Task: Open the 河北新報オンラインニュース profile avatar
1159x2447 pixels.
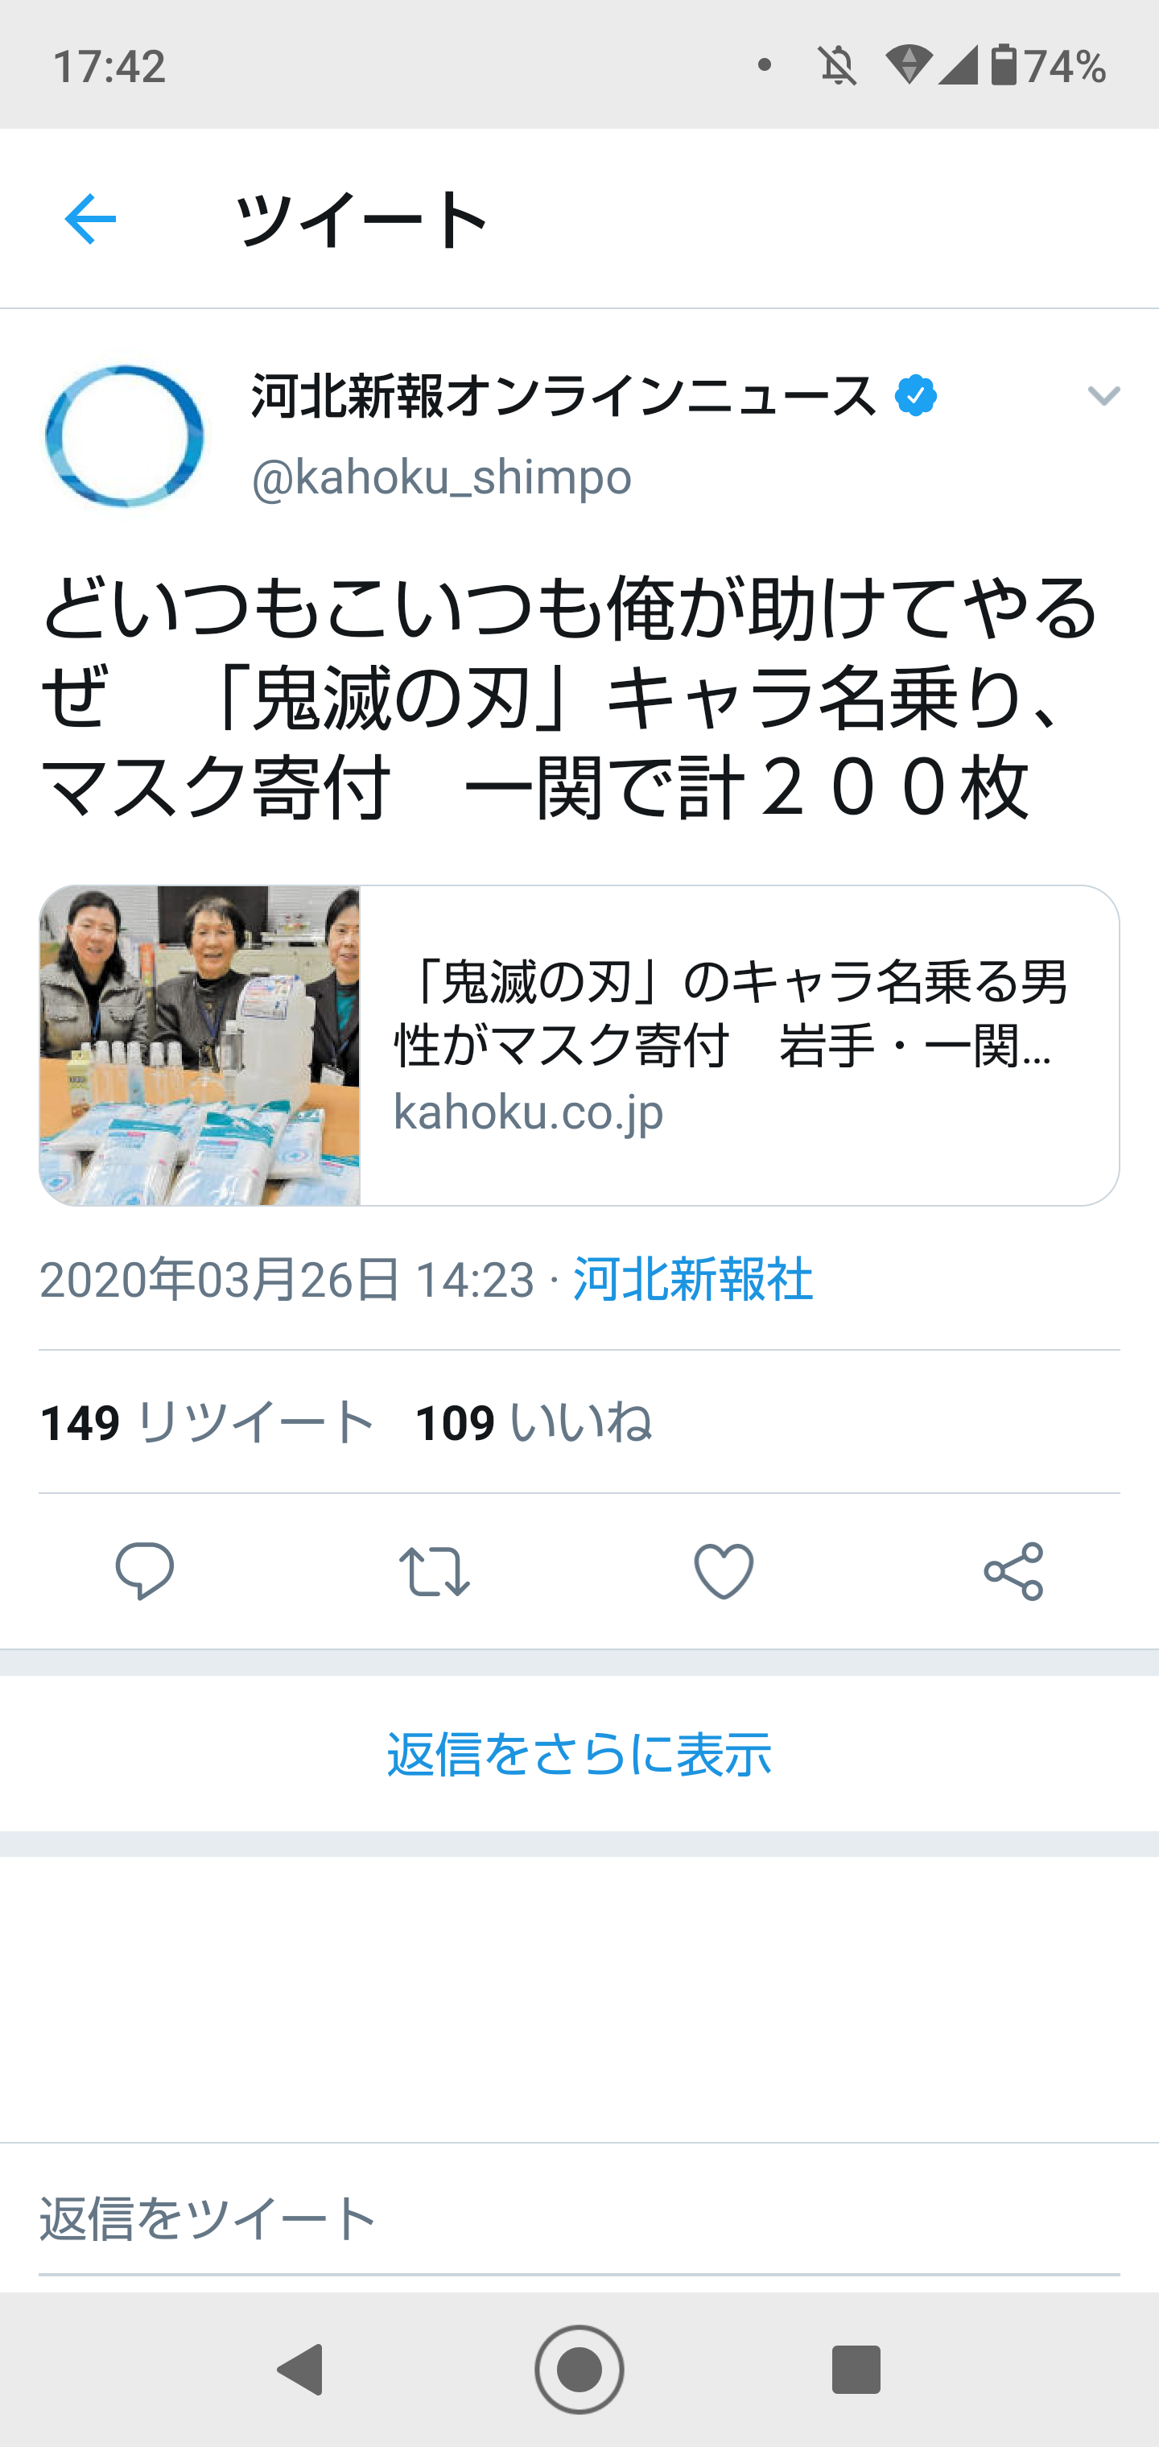Action: pyautogui.click(x=125, y=436)
